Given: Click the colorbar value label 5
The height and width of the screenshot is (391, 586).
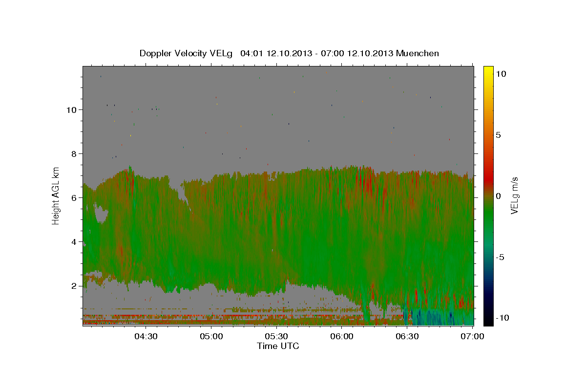Looking at the screenshot, I should 499,135.
